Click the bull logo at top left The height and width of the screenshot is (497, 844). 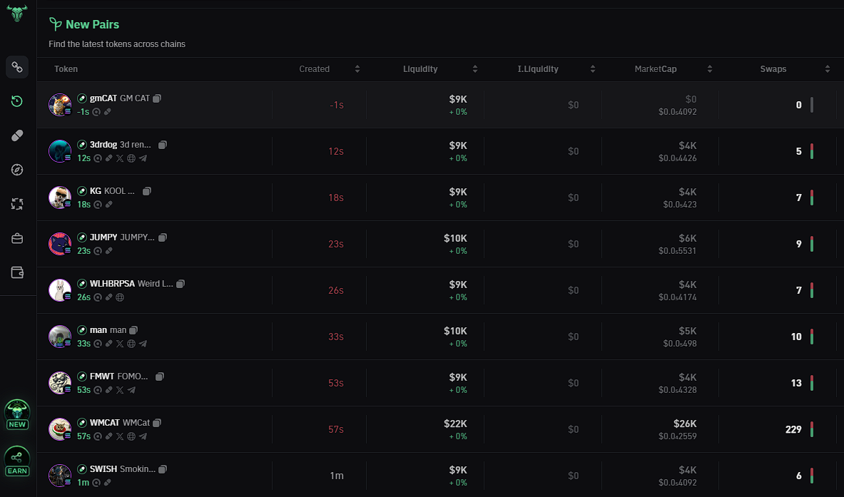point(17,13)
